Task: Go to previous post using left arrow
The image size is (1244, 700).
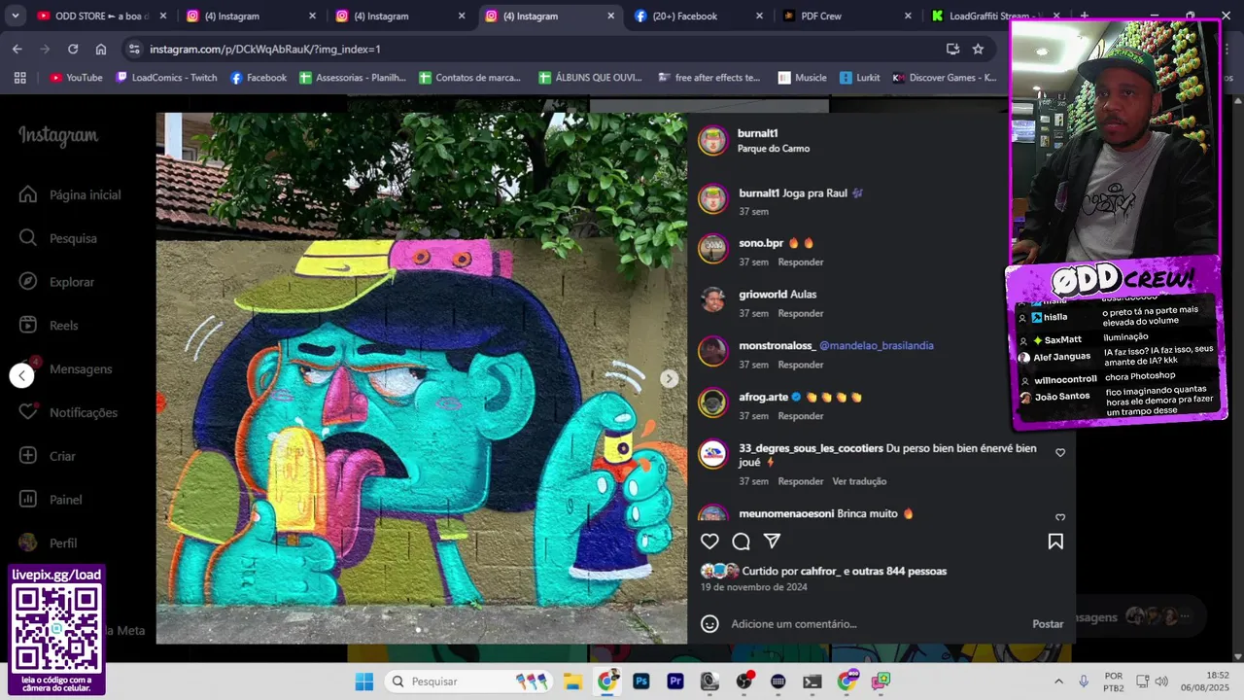Action: coord(21,376)
